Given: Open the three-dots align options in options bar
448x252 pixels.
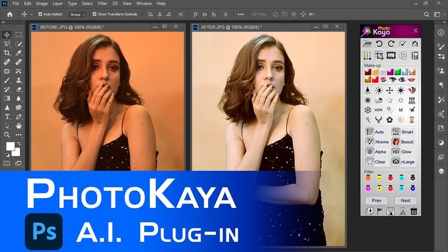Looking at the screenshot, I should pos(241,14).
